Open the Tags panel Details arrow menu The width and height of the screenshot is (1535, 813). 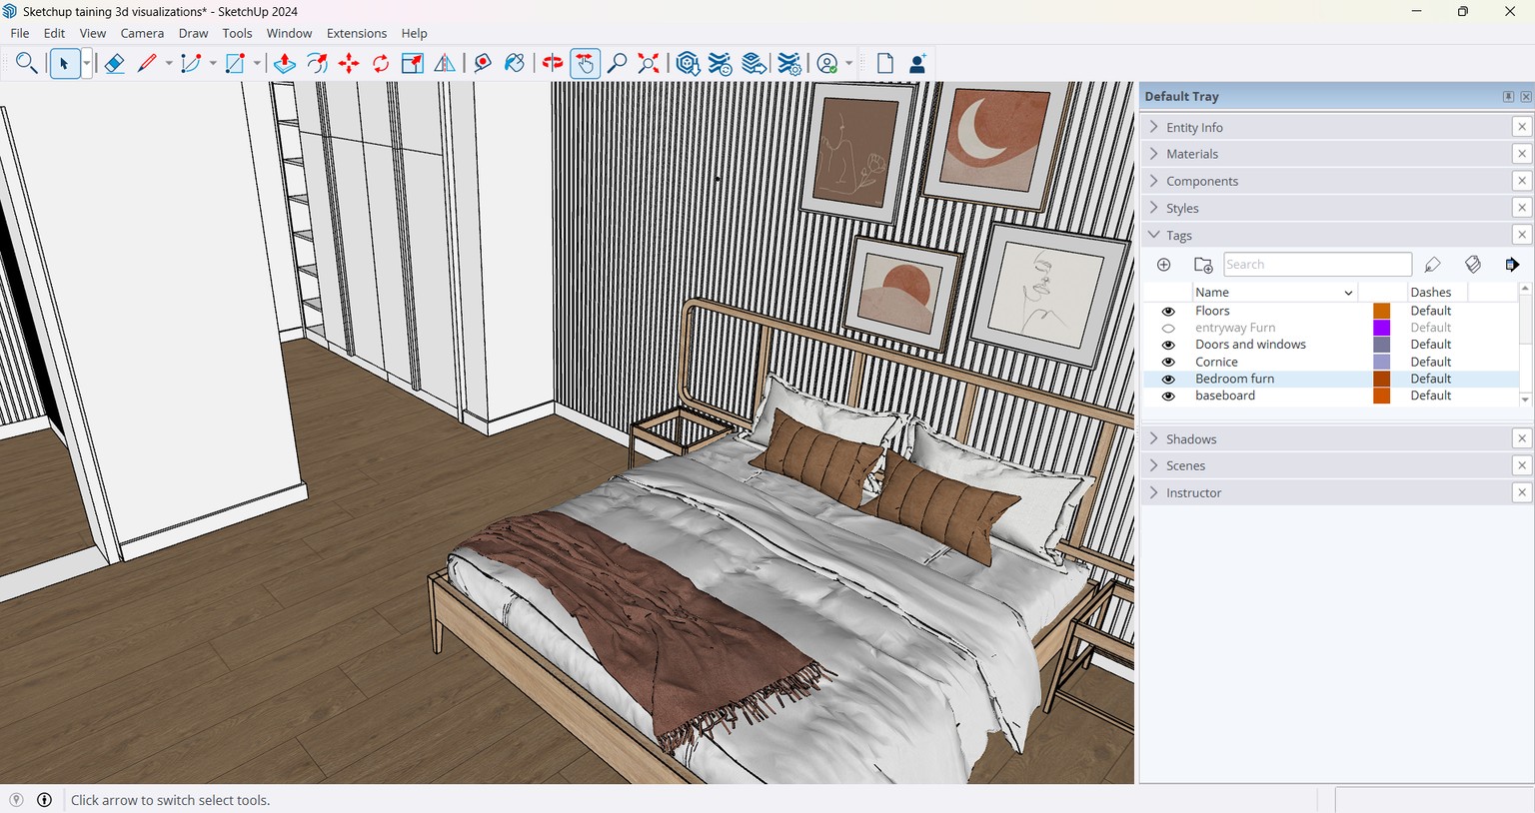[1512, 265]
